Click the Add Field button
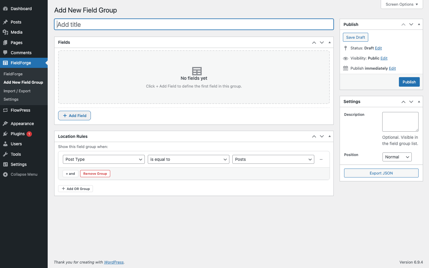Image resolution: width=429 pixels, height=268 pixels. coord(74,116)
